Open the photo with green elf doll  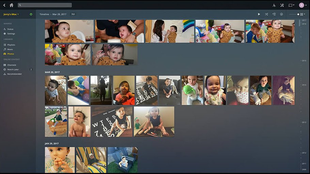[154, 122]
